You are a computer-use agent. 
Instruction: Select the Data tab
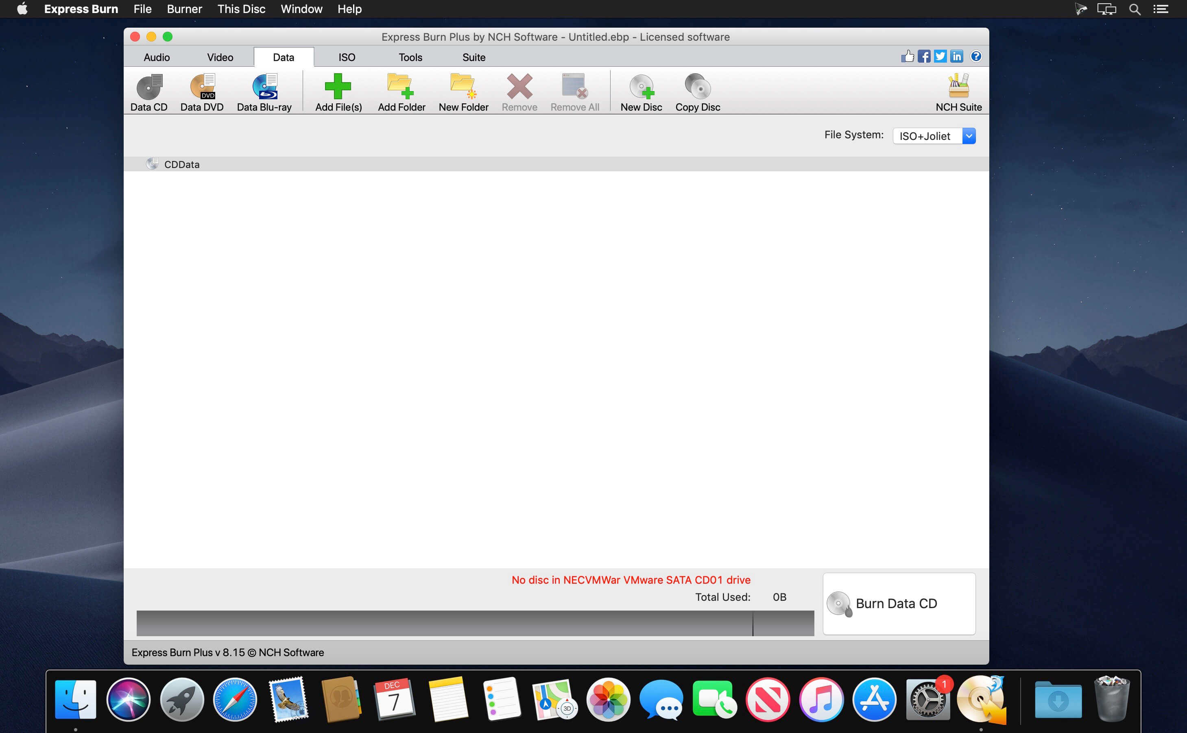284,57
